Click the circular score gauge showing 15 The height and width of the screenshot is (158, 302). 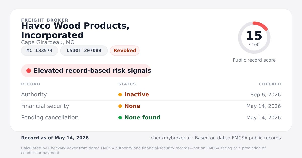[254, 38]
